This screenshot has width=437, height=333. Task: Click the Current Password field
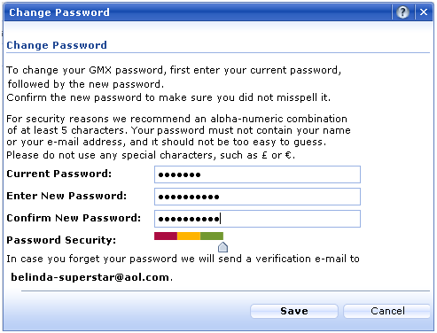pos(257,174)
